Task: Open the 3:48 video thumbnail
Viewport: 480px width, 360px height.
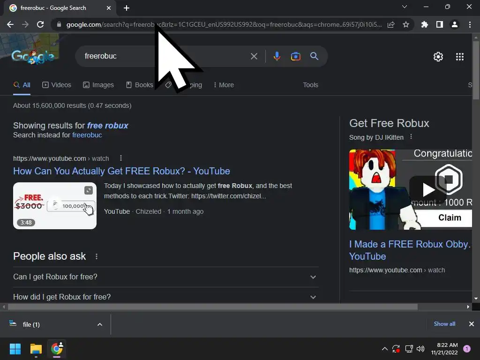Action: tap(55, 206)
